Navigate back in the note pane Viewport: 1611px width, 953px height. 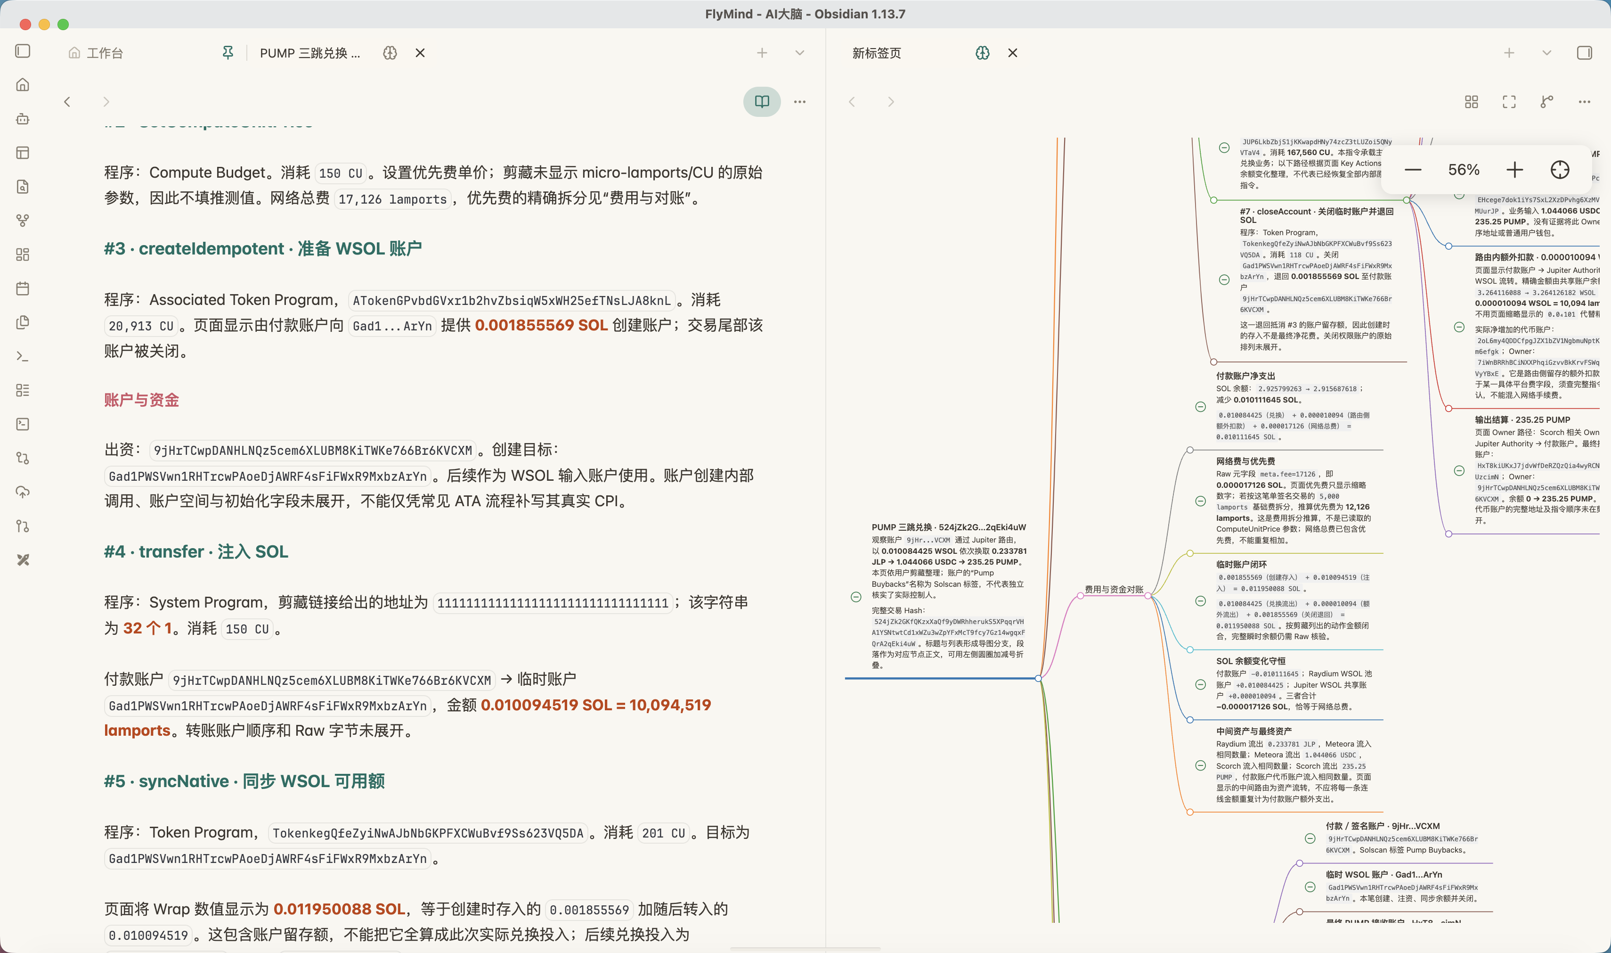[x=67, y=101]
